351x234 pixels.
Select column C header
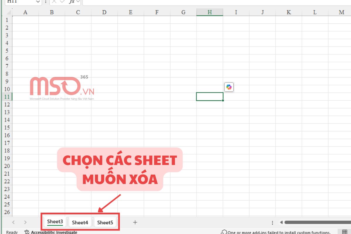click(78, 12)
